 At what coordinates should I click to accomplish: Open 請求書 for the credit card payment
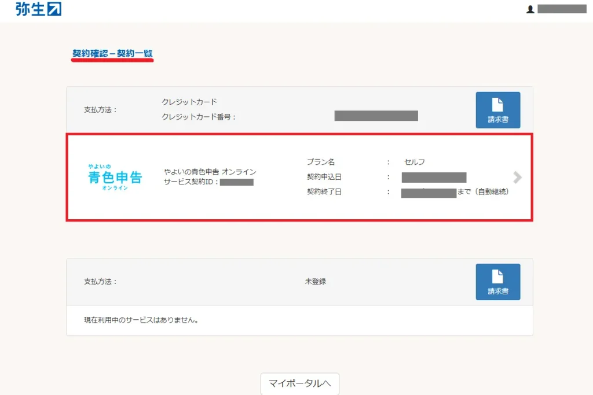pos(497,110)
